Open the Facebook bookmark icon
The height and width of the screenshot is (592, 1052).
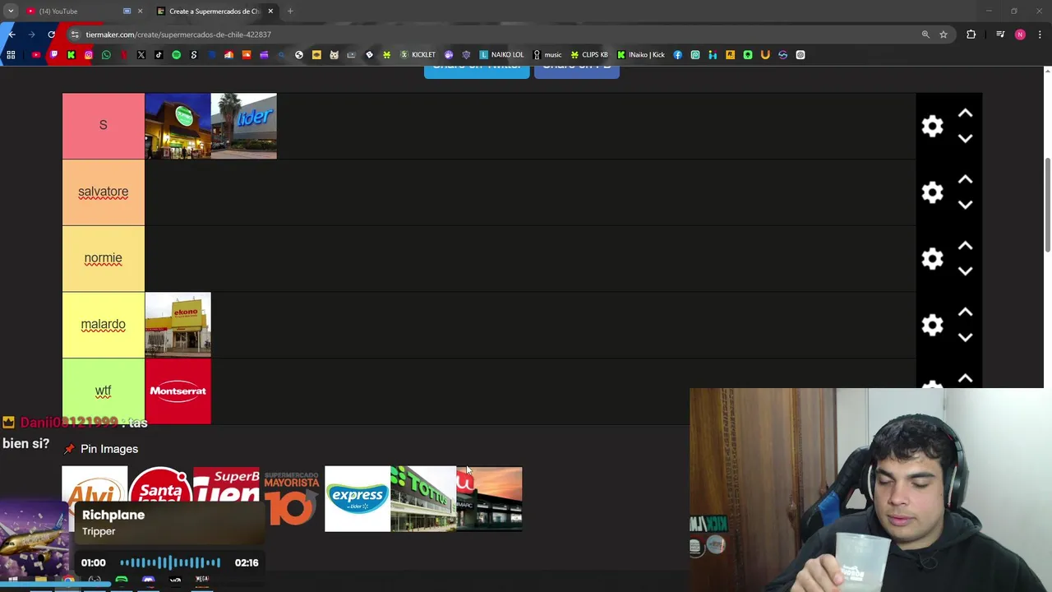tap(677, 55)
